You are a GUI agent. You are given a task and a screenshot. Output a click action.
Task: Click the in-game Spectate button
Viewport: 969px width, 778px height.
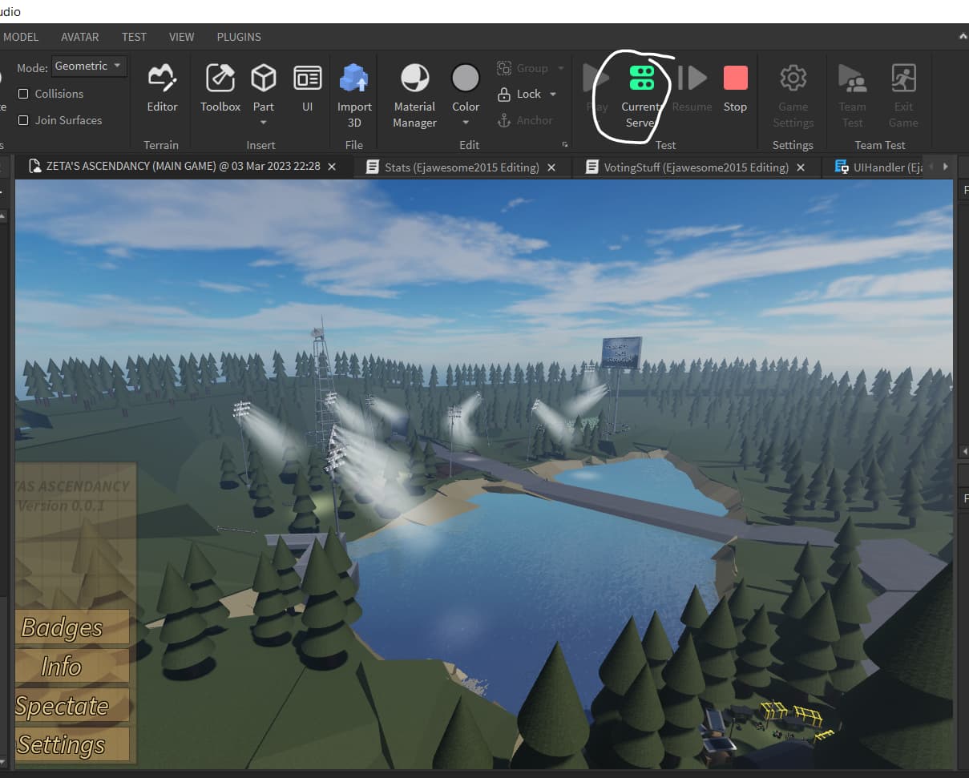point(71,706)
